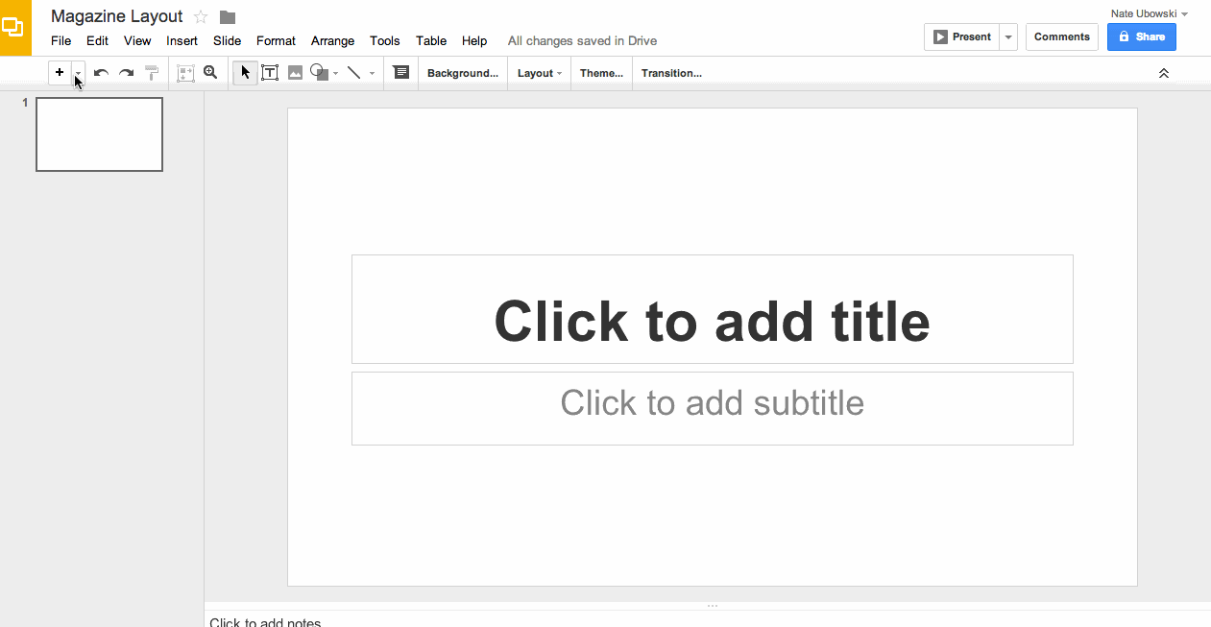Screen dimensions: 1211x627
Task: Click 'Click to add subtitle' placeholder
Action: [x=712, y=408]
